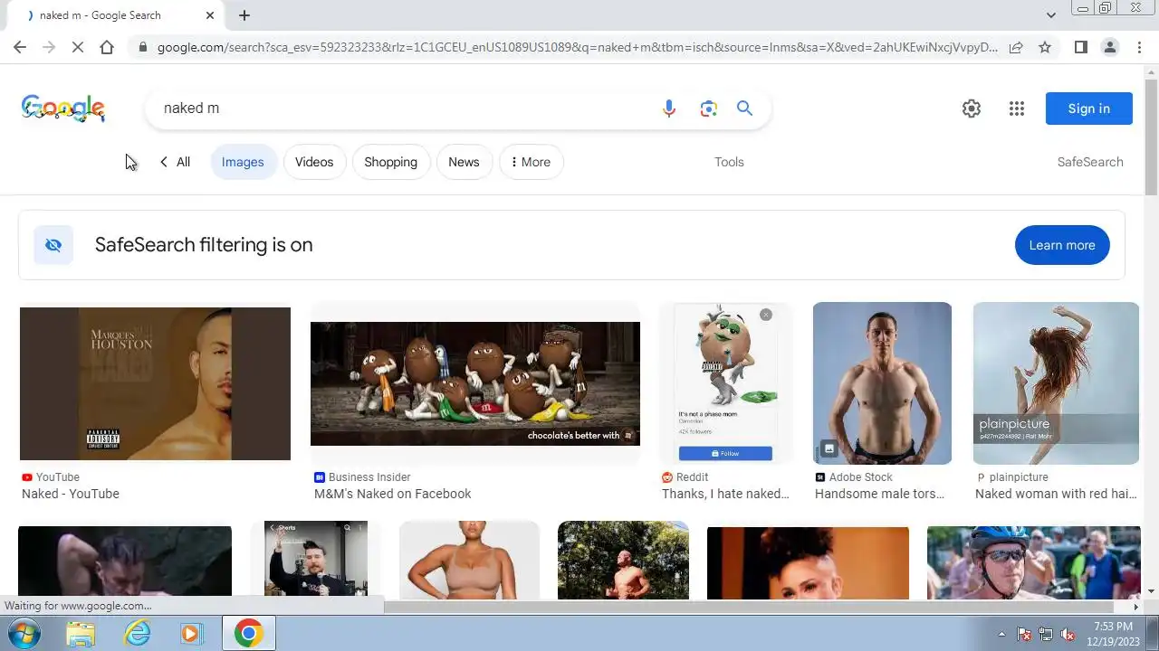Open the SafeSearch settings menu
1159x651 pixels.
click(x=1090, y=162)
